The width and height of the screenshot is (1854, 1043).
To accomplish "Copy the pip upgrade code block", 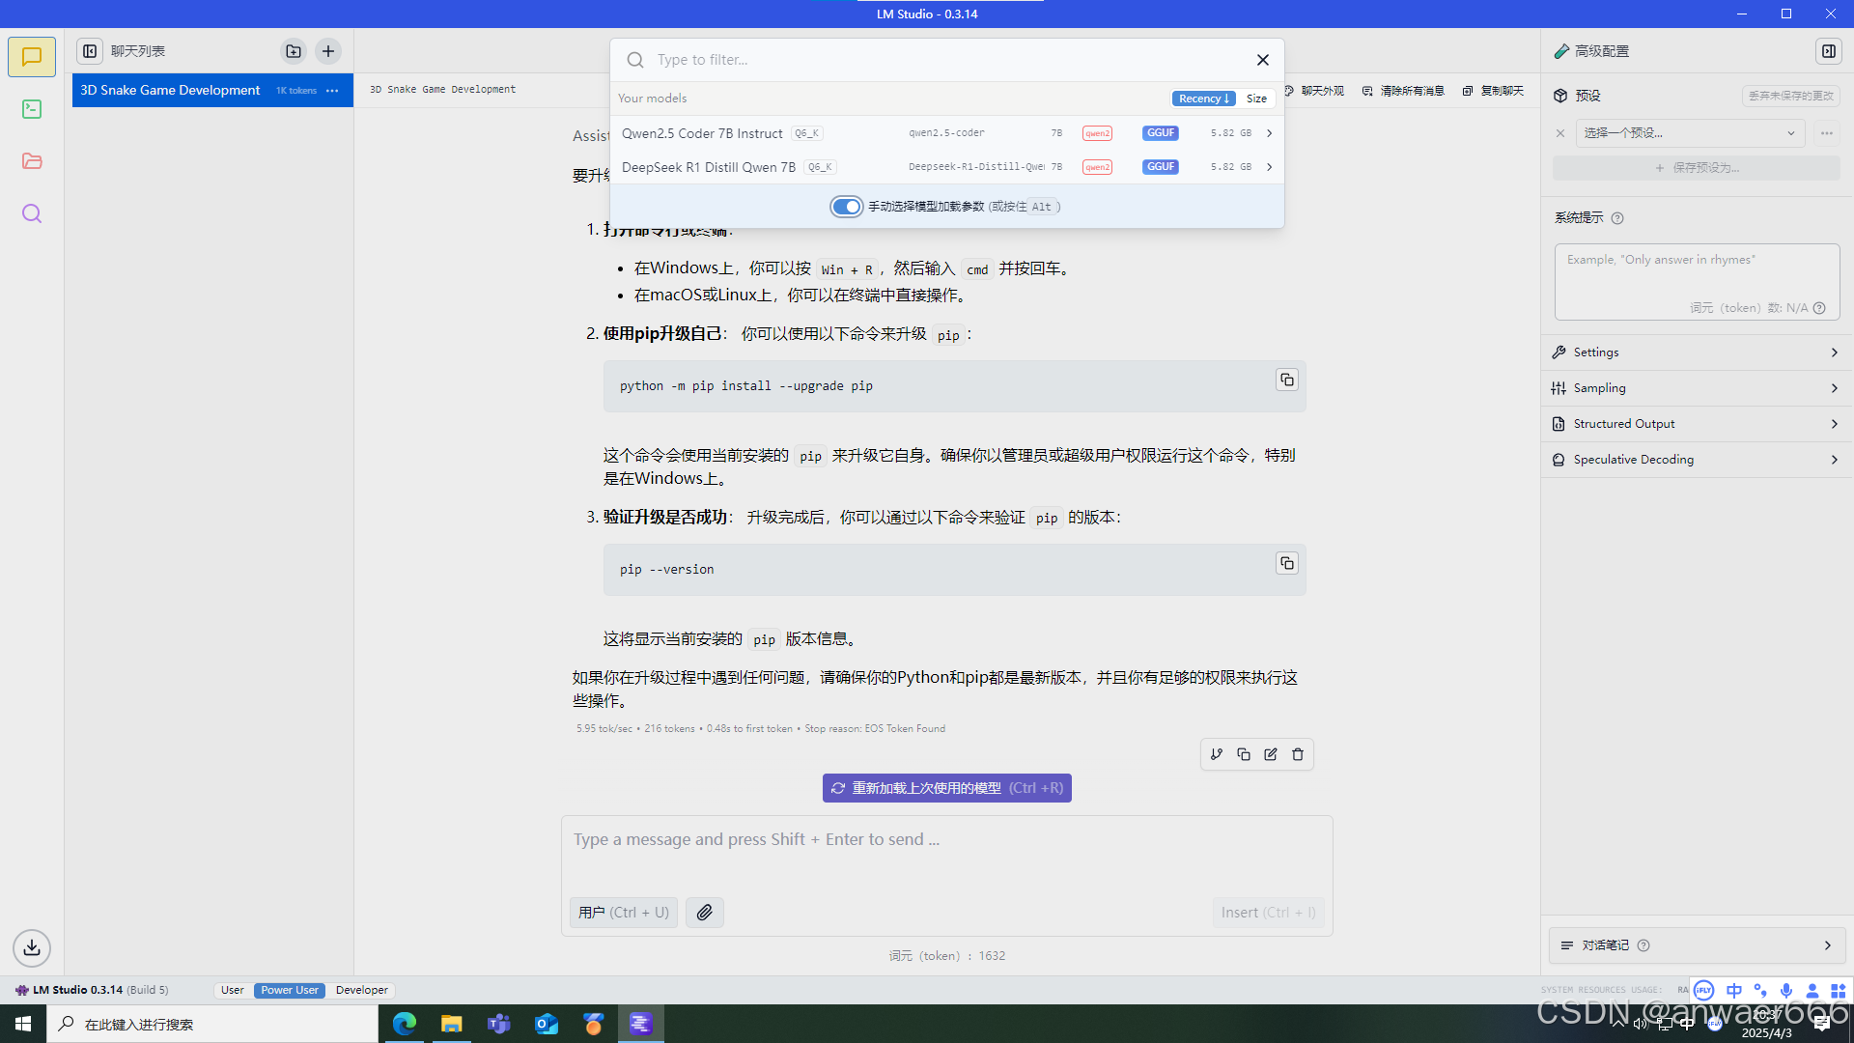I will pos(1286,380).
